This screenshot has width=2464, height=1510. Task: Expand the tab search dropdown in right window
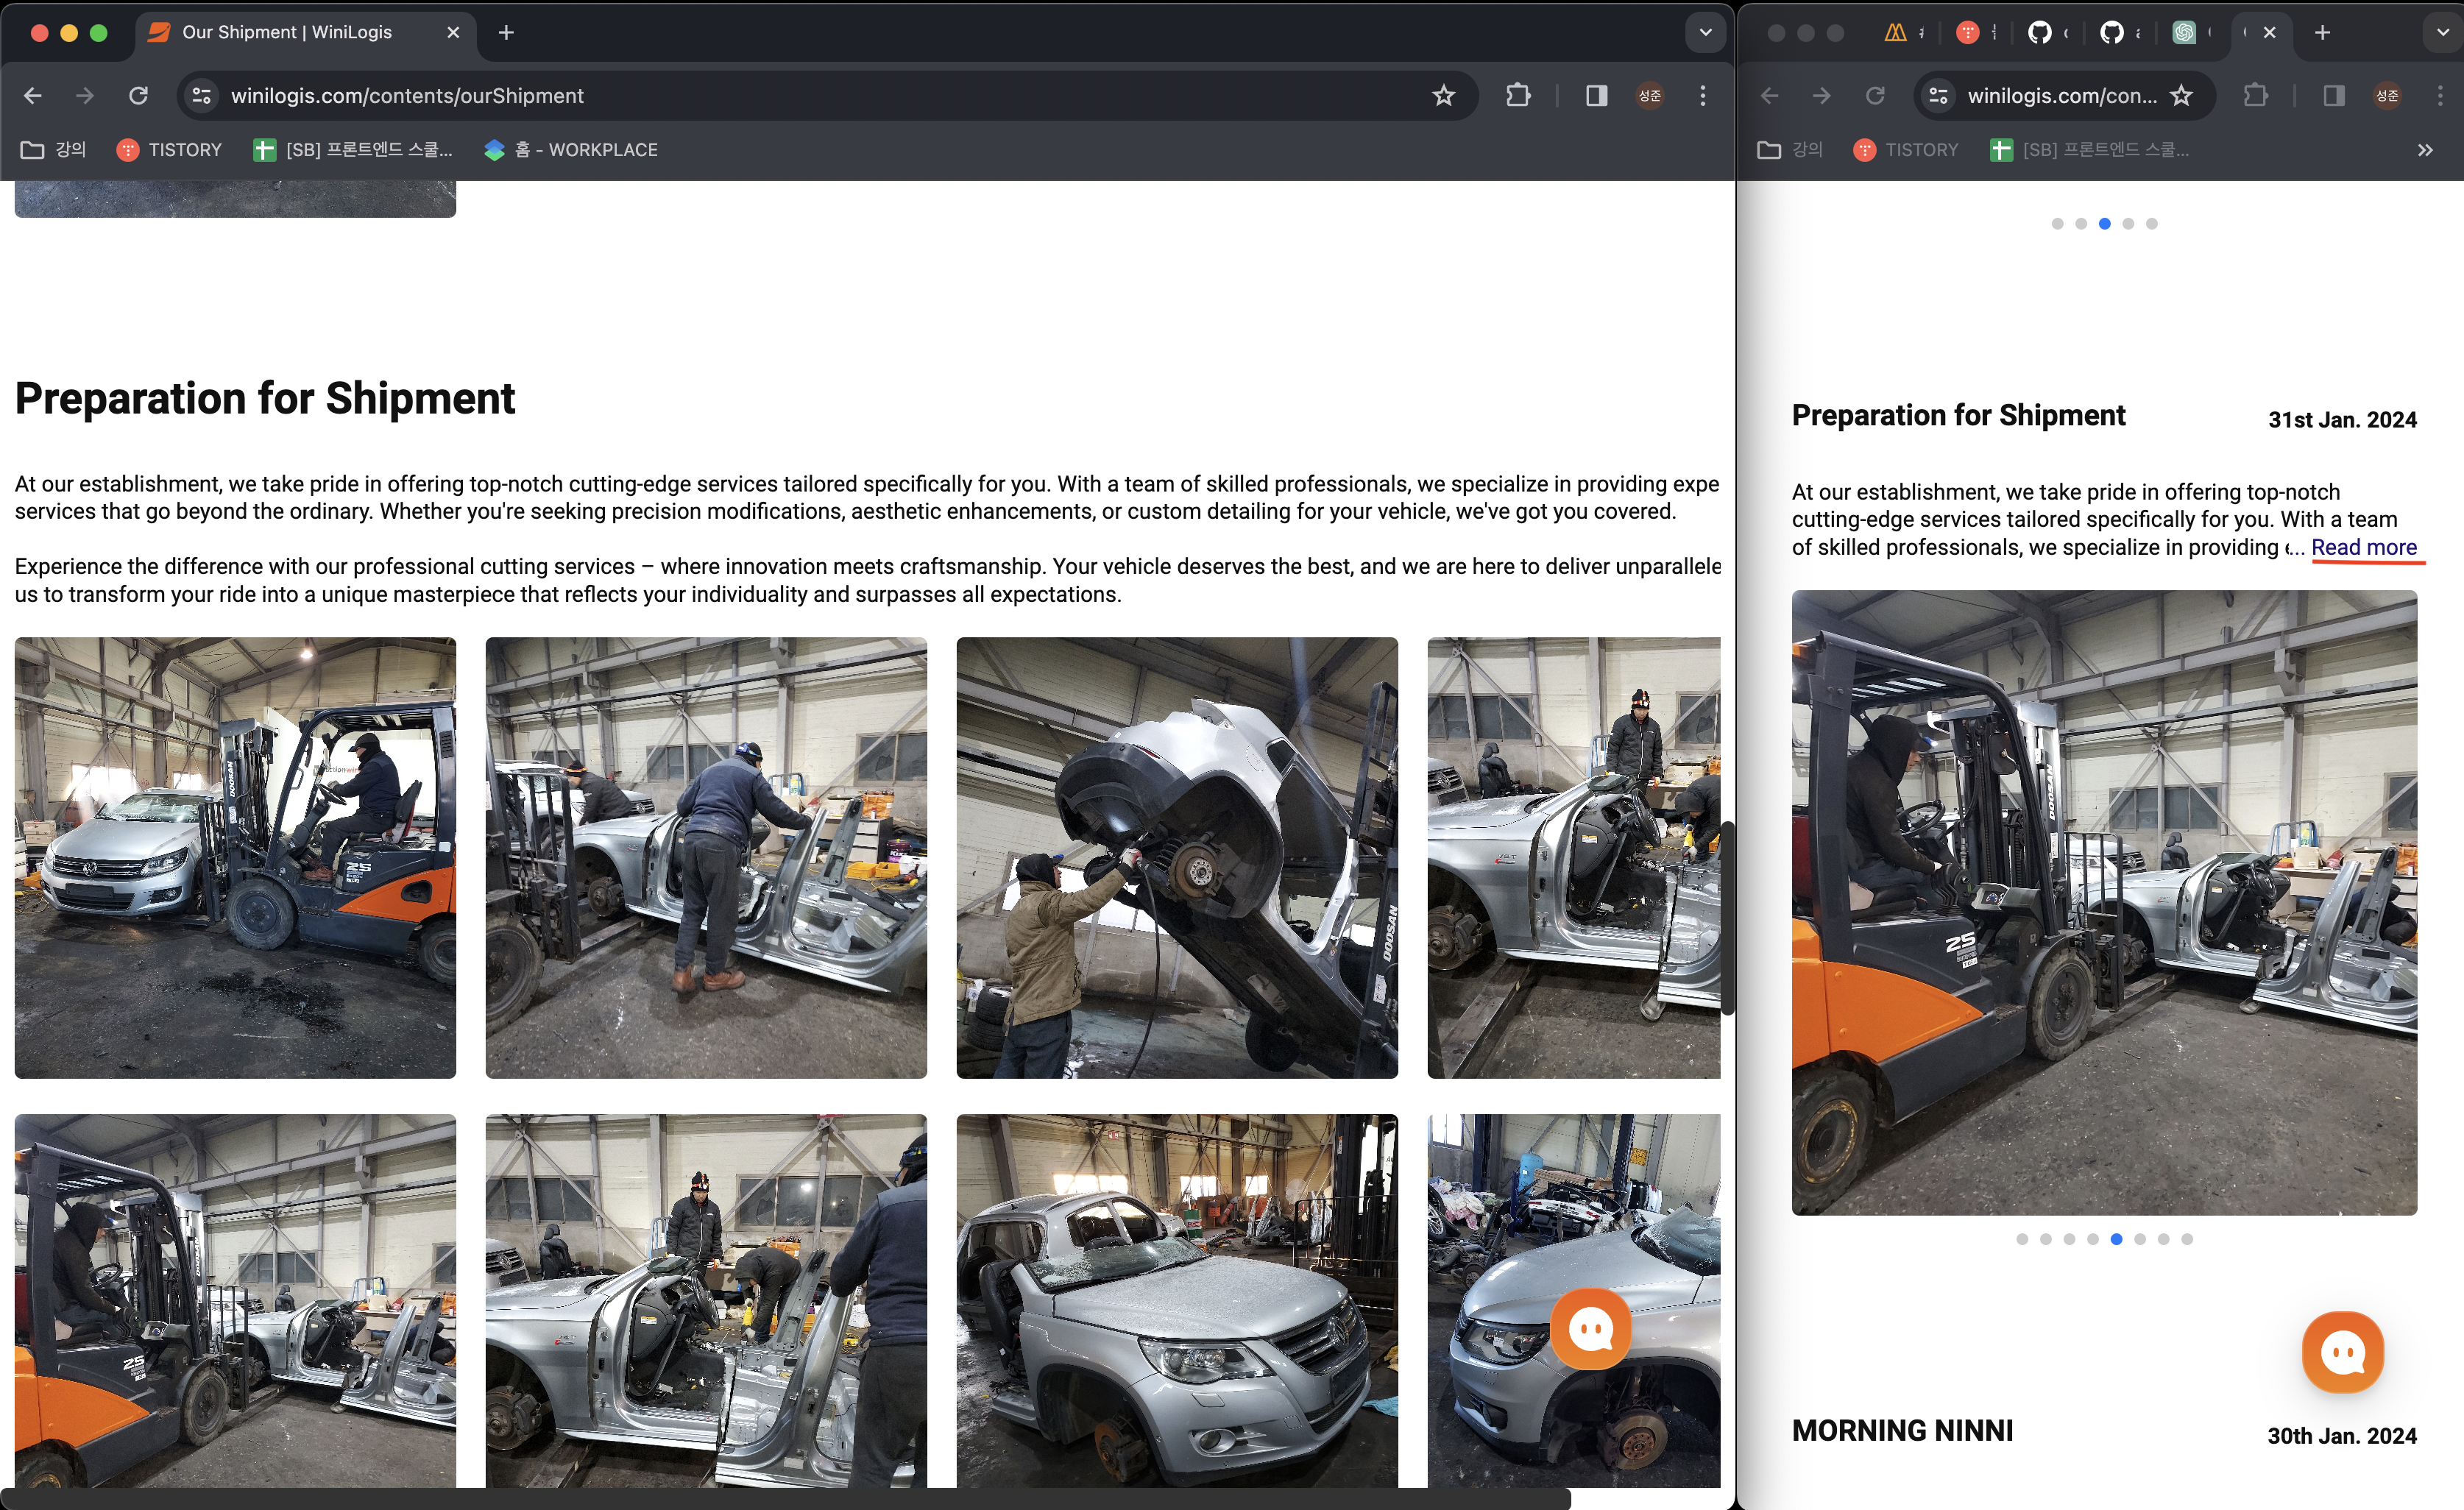[x=2441, y=33]
